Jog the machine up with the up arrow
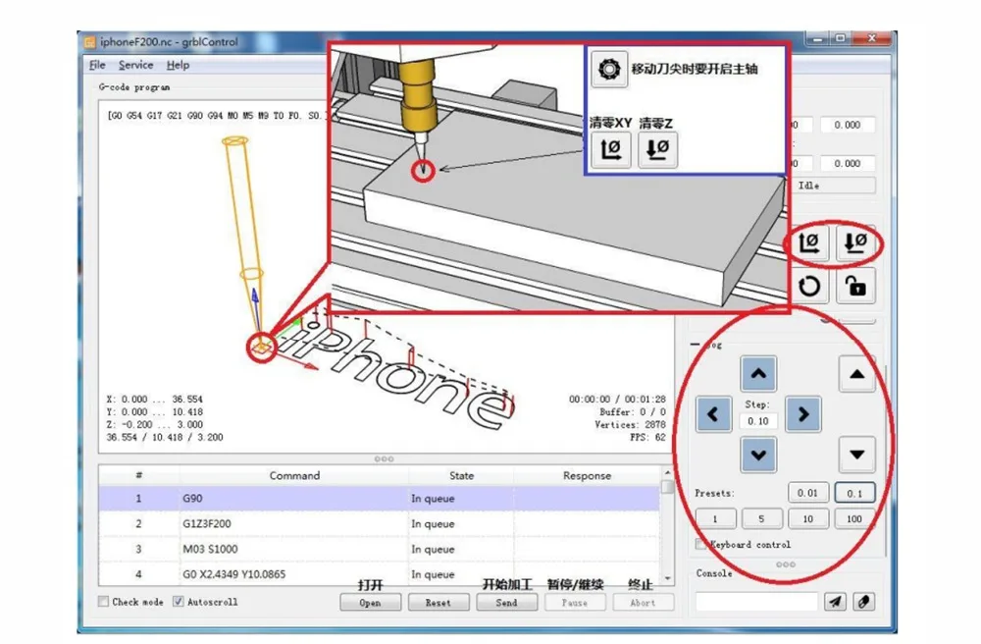The height and width of the screenshot is (644, 981). point(758,373)
